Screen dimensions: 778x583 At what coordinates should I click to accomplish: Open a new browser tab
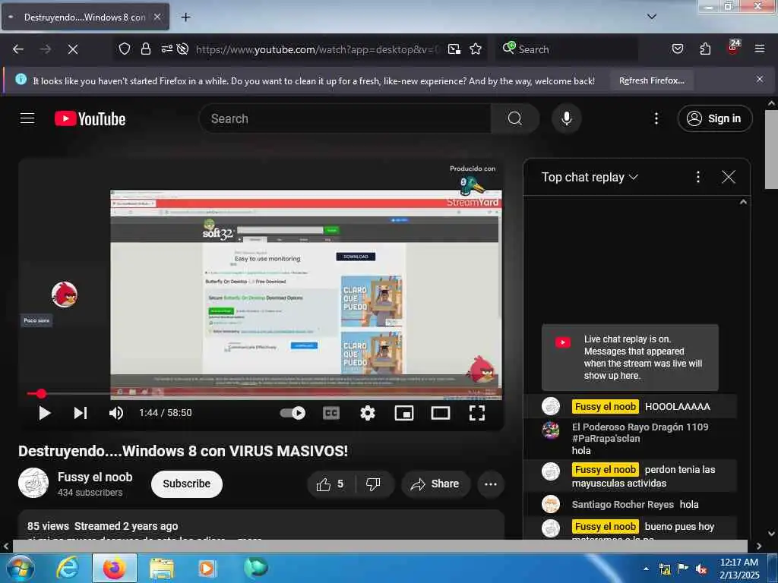pos(185,17)
